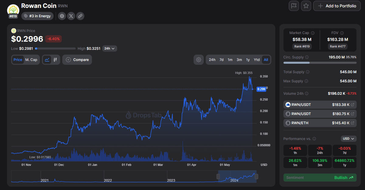Click the Compare button
The height and width of the screenshot is (190, 365).
pyautogui.click(x=77, y=60)
